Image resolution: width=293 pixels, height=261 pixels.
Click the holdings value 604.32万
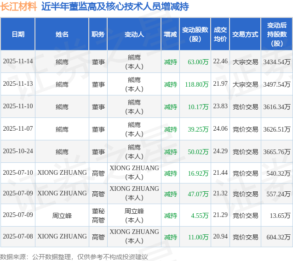click(x=278, y=237)
